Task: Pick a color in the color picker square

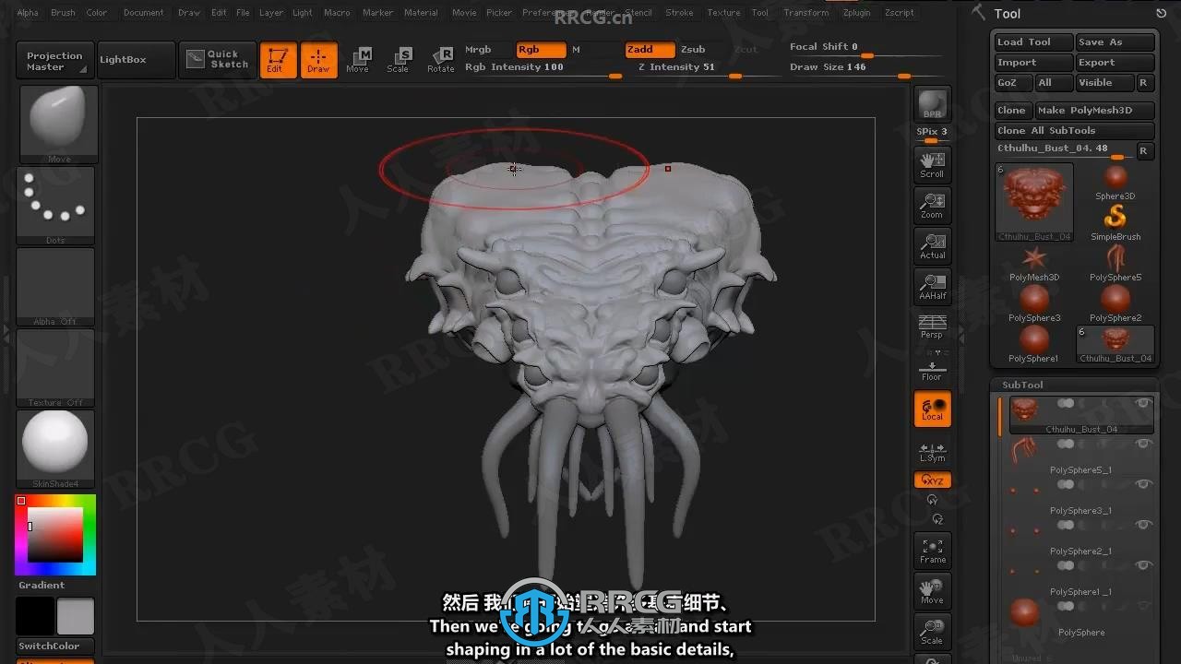Action: tap(55, 535)
